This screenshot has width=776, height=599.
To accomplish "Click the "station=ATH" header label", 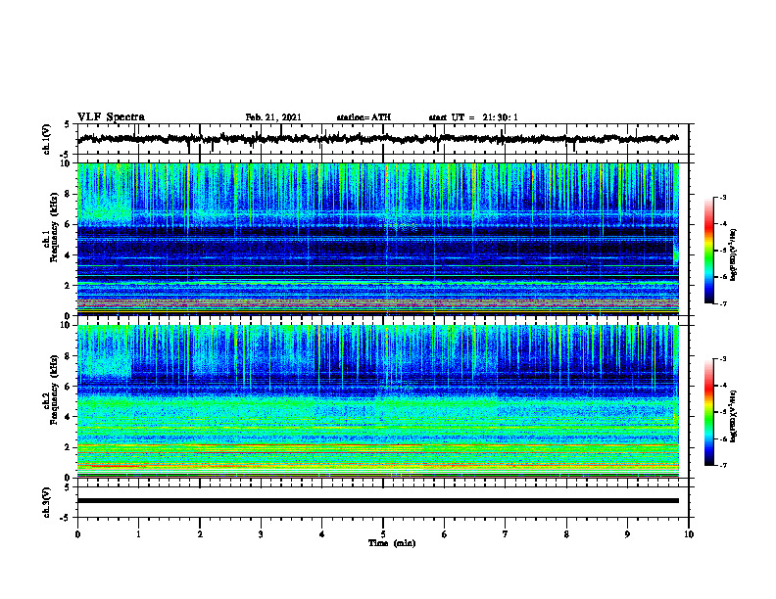I will pos(364,117).
